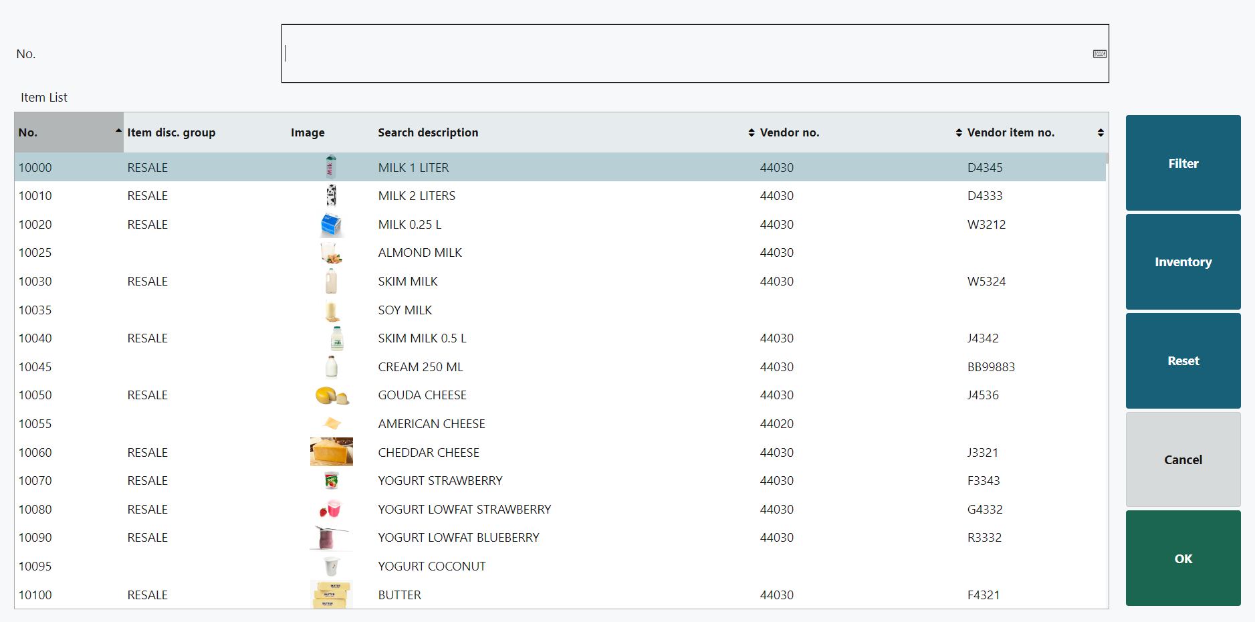Click the BUTTER description text
Screen dimensions: 1255x622
pos(400,595)
